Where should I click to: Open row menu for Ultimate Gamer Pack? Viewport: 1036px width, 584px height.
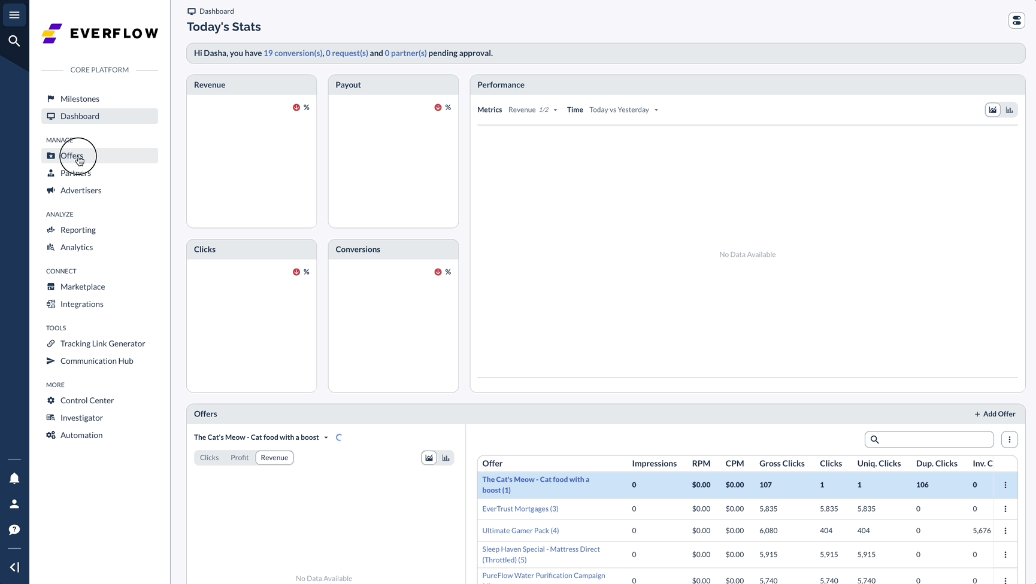pos(1005,531)
